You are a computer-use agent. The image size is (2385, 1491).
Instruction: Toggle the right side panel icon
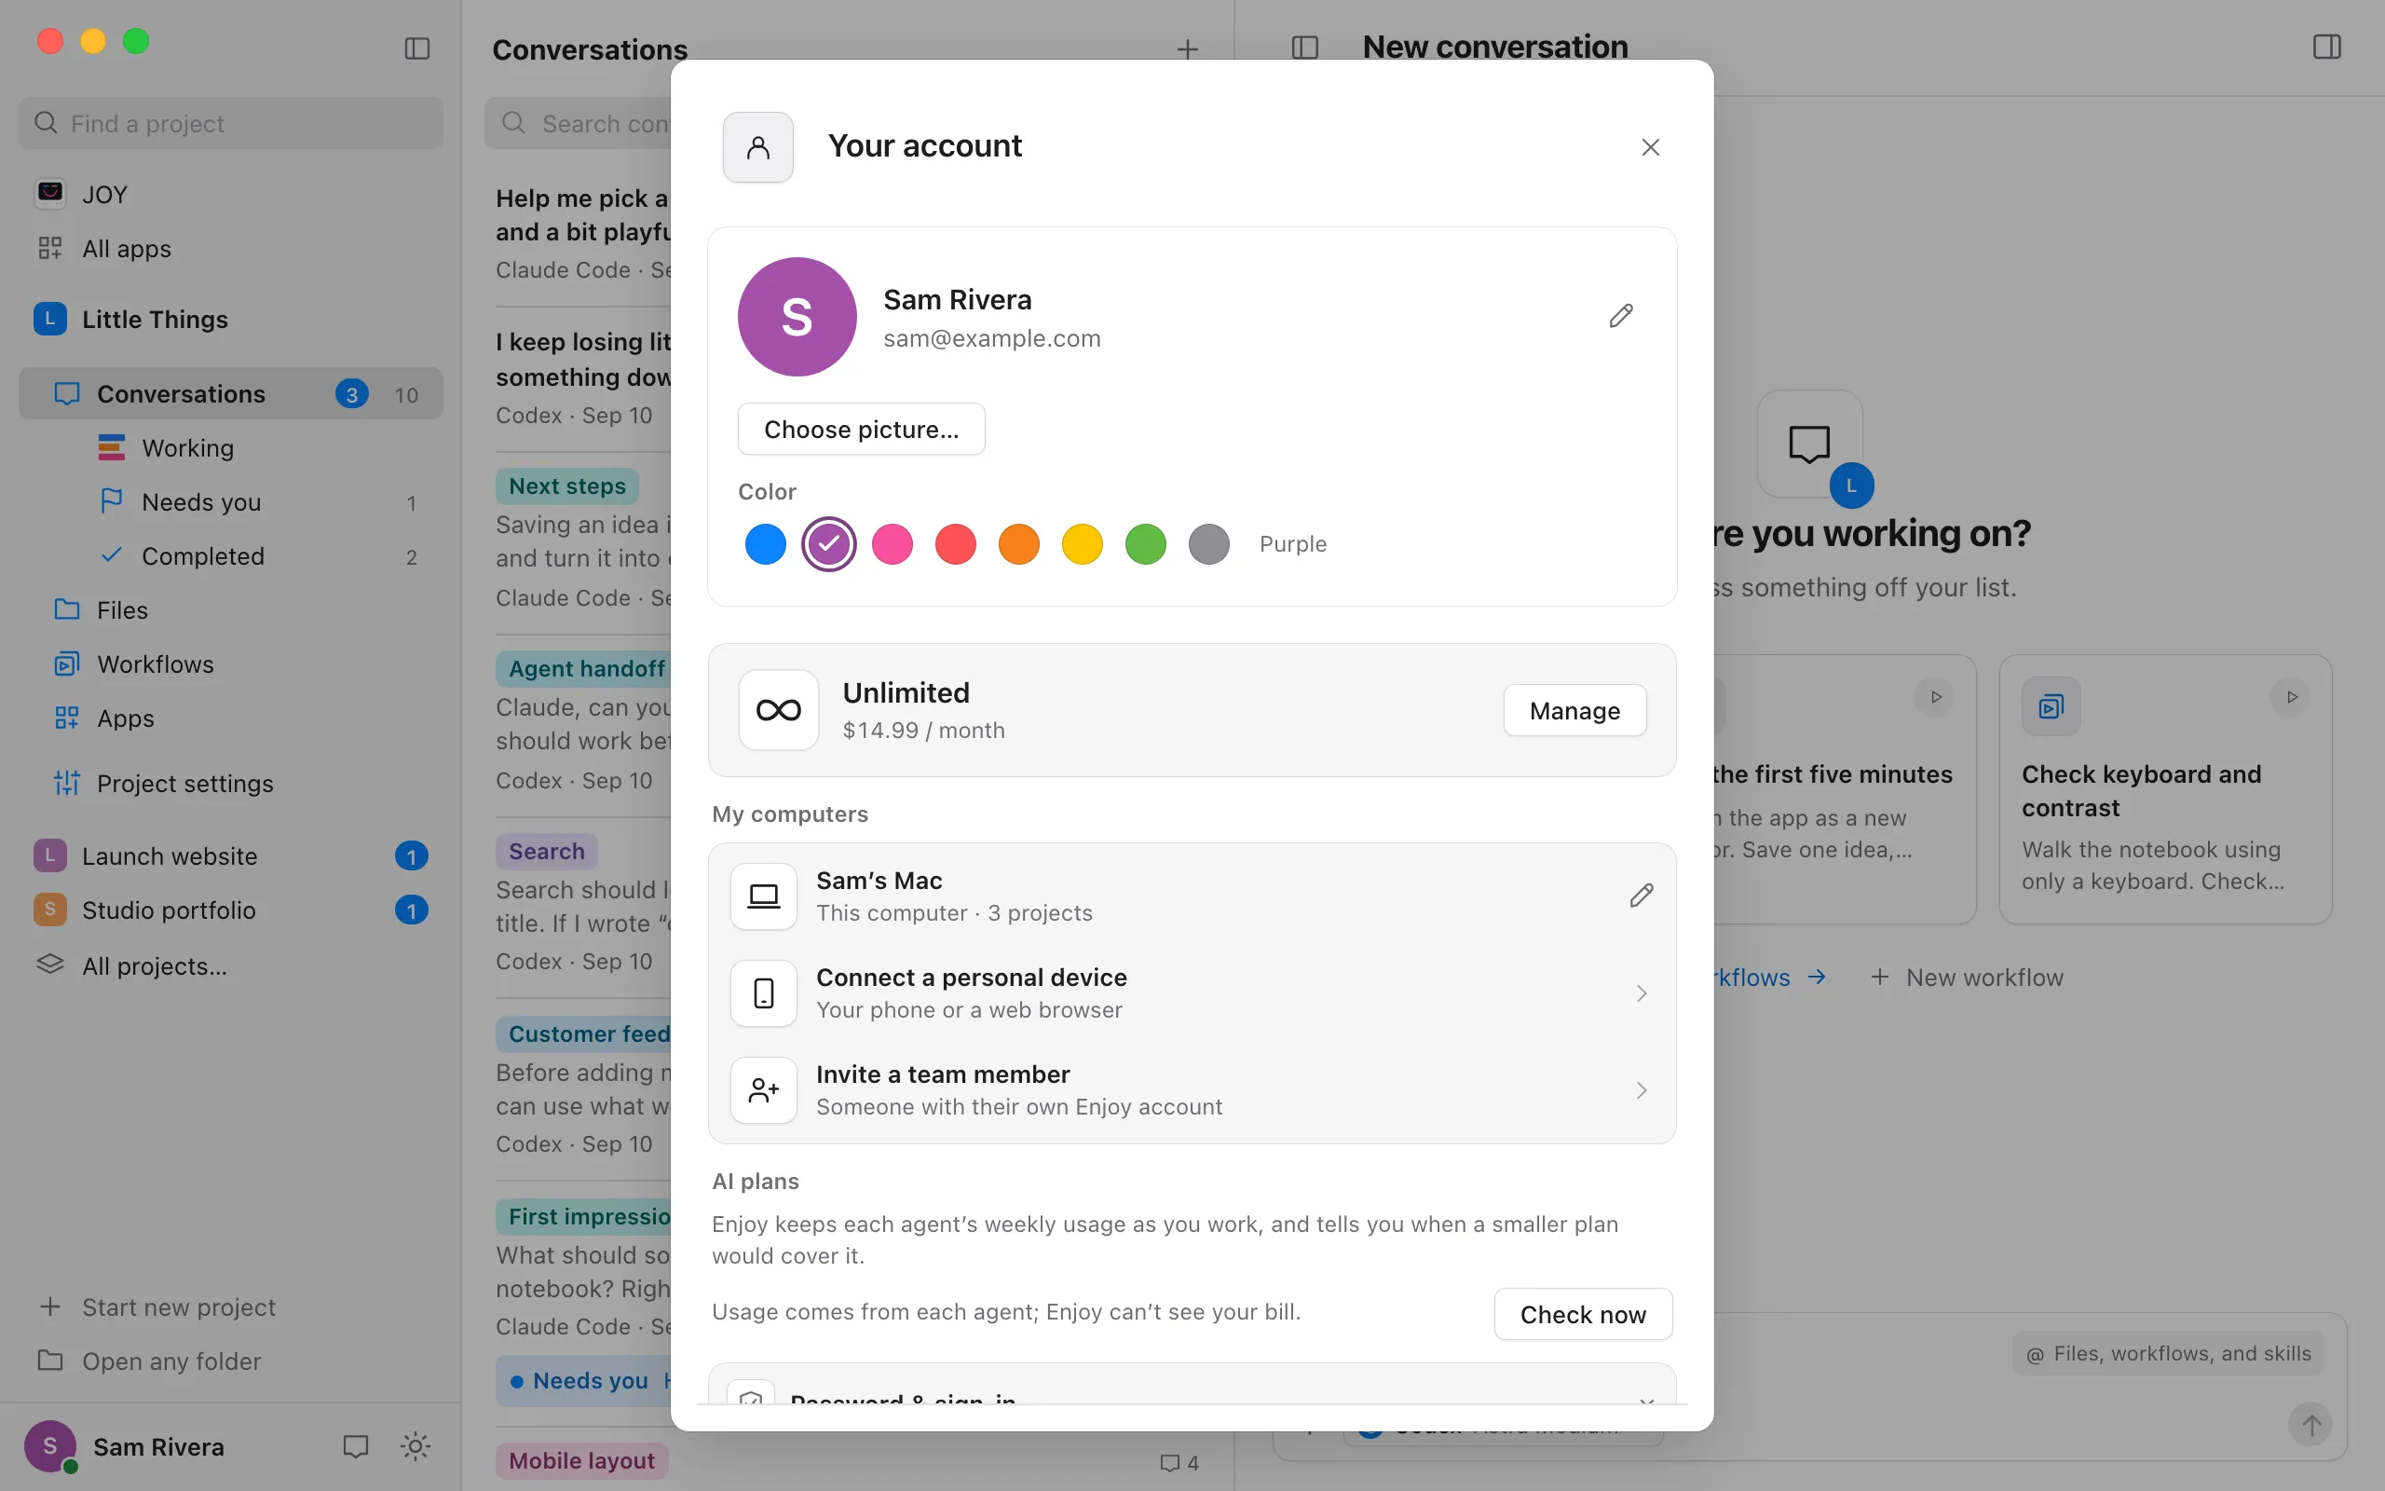[x=2327, y=47]
